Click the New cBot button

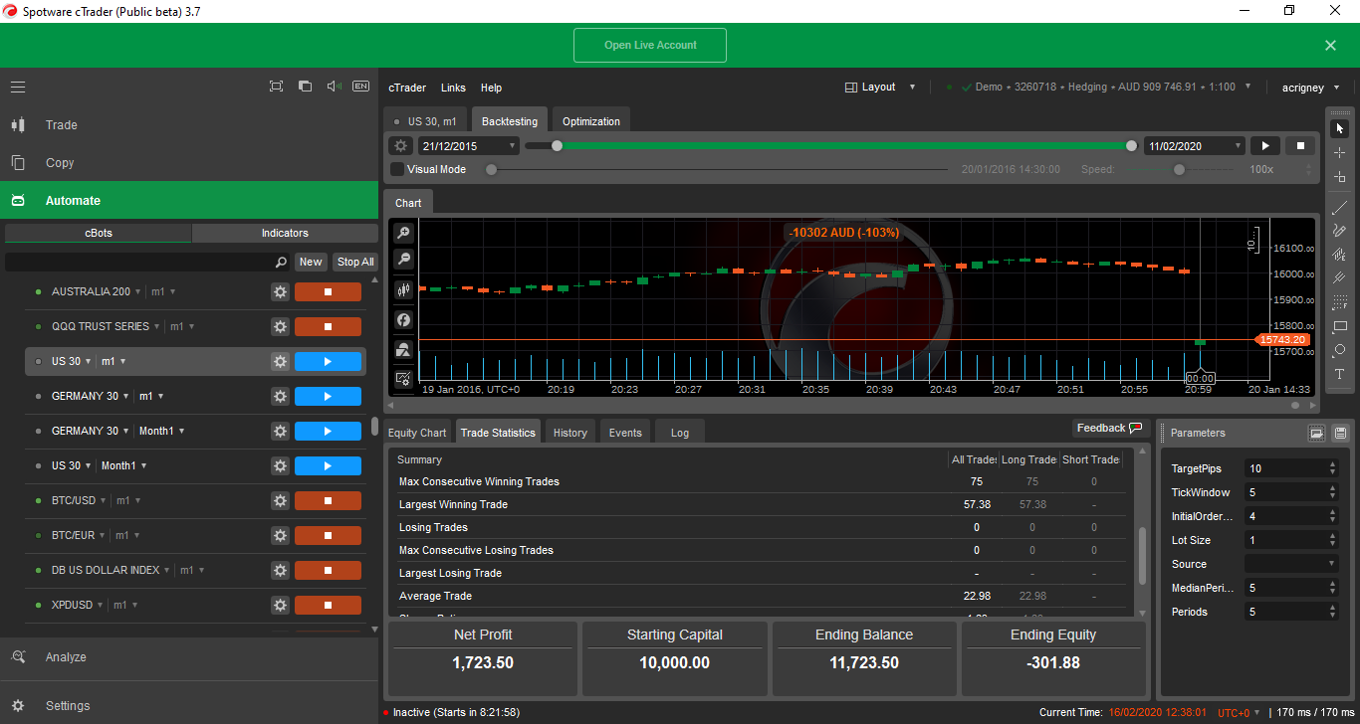click(x=311, y=262)
